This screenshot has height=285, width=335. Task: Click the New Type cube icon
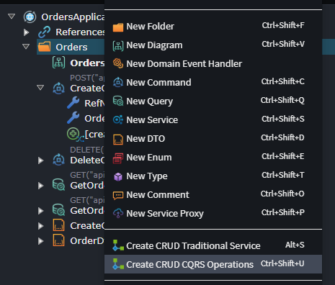[118, 177]
